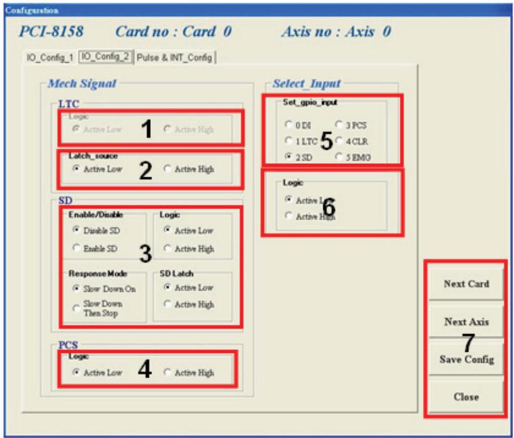
Task: Click the Next Card button
Action: (x=466, y=284)
